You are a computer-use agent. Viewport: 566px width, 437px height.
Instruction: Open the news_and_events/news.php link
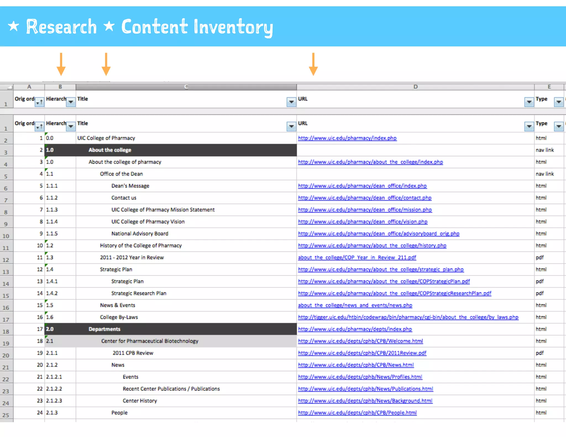(355, 305)
